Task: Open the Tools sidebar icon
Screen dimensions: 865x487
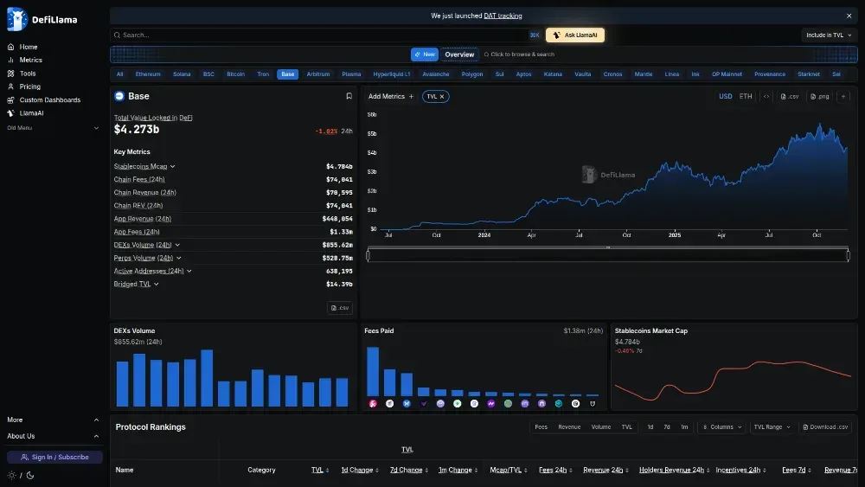Action: [10, 74]
